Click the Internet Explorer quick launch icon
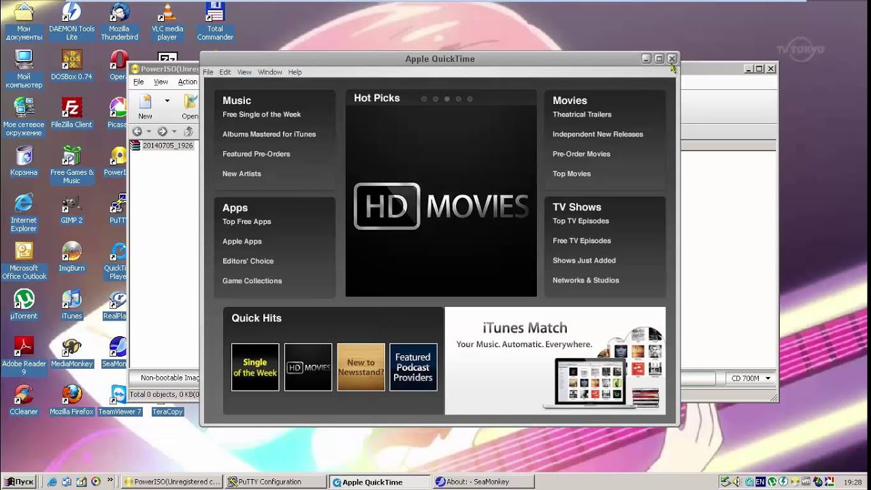 [52, 482]
